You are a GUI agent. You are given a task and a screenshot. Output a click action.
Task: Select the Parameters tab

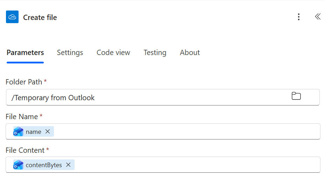25,53
